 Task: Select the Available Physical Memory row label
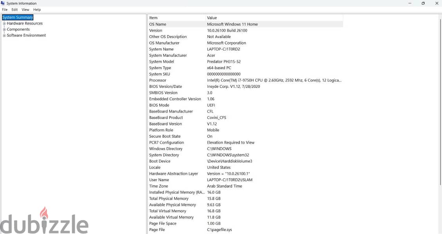(173, 205)
